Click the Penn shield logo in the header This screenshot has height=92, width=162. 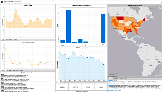[x=2, y=2]
